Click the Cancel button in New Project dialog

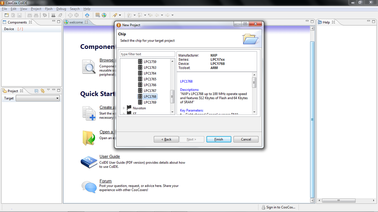[246, 139]
